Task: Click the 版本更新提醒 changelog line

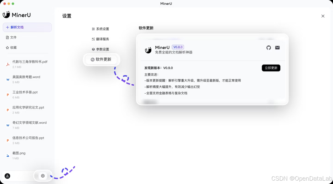Action: [x=193, y=80]
